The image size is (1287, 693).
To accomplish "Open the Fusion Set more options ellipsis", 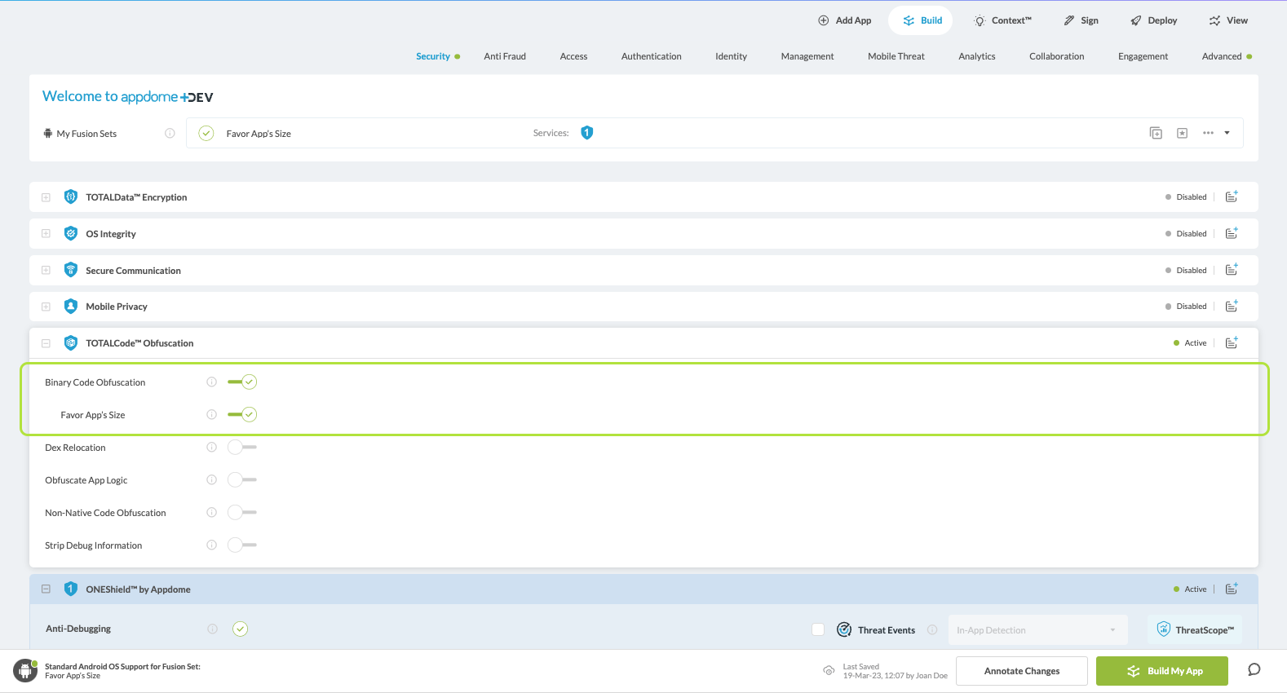I will (1208, 133).
